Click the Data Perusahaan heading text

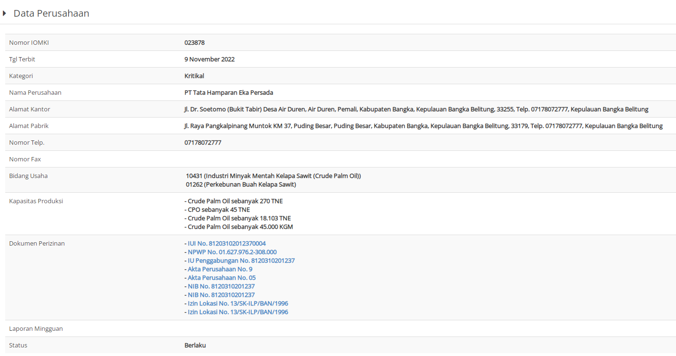[51, 13]
